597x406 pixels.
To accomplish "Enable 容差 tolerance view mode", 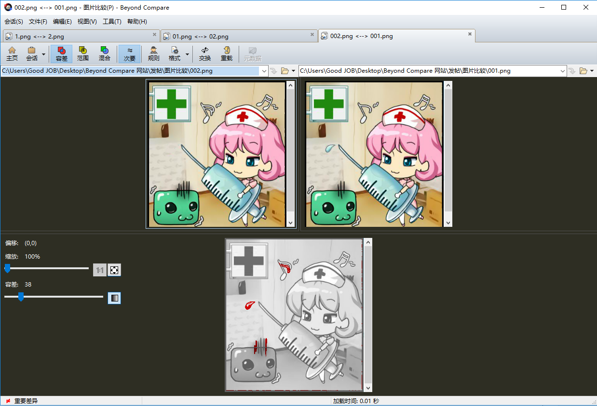I will (62, 53).
